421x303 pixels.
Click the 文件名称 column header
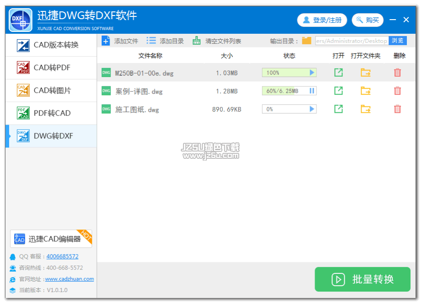pyautogui.click(x=150, y=56)
